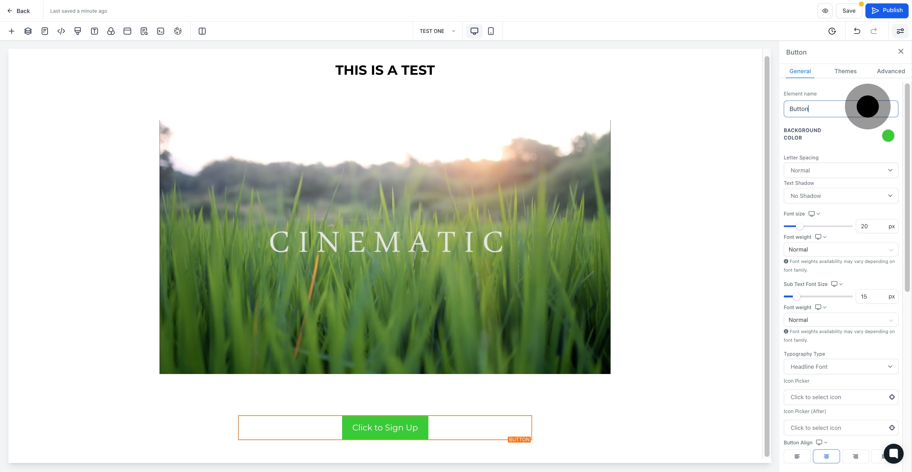This screenshot has height=472, width=912.
Task: Preview page with the eye icon
Action: click(825, 11)
